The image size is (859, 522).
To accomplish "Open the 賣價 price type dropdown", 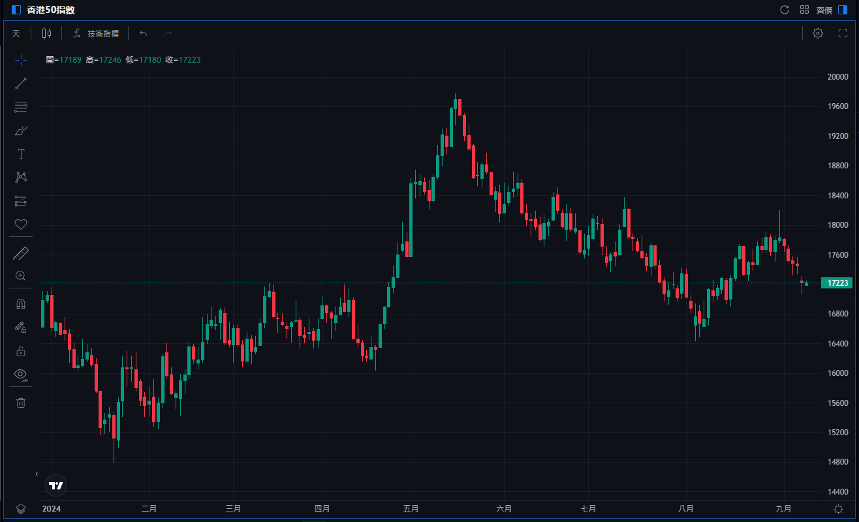I will click(x=824, y=10).
